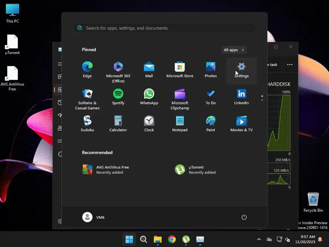Open Calculator

coord(118,124)
